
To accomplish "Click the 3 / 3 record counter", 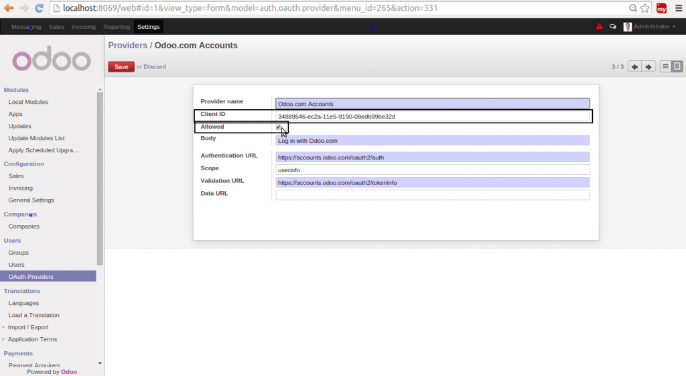I will click(x=617, y=66).
